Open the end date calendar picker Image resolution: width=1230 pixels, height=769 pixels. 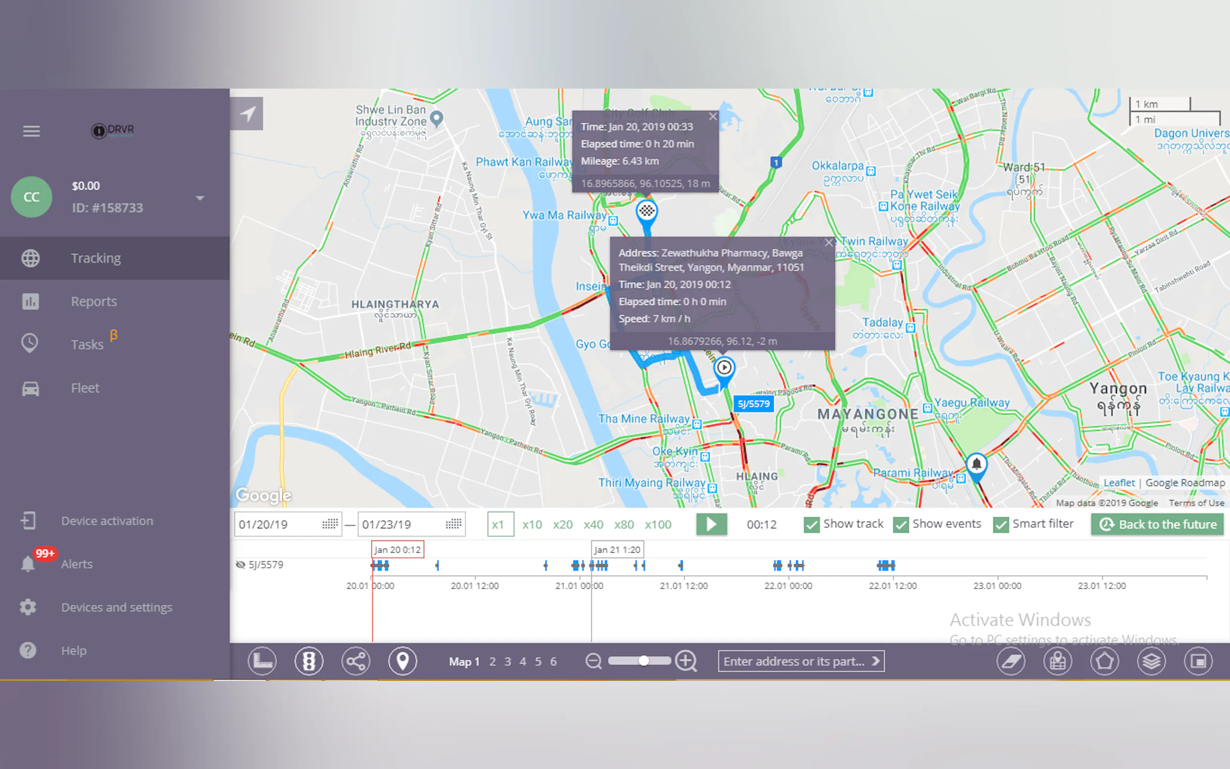tap(453, 524)
